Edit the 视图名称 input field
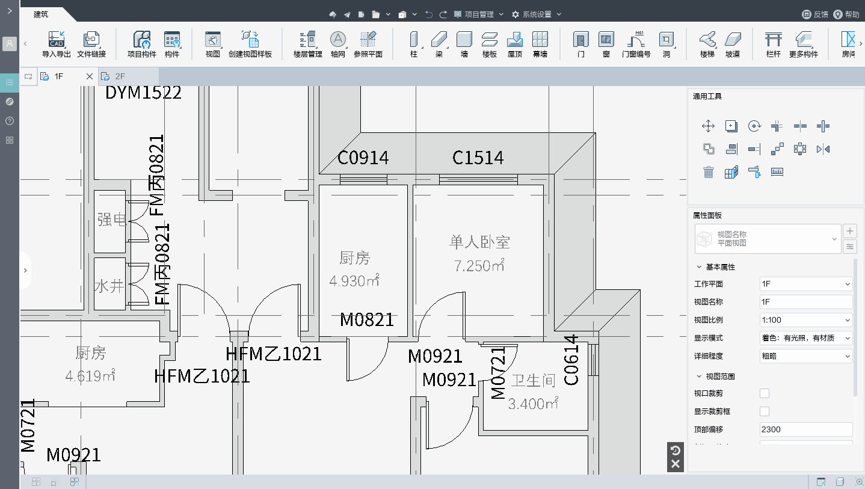This screenshot has width=865, height=489. click(806, 302)
